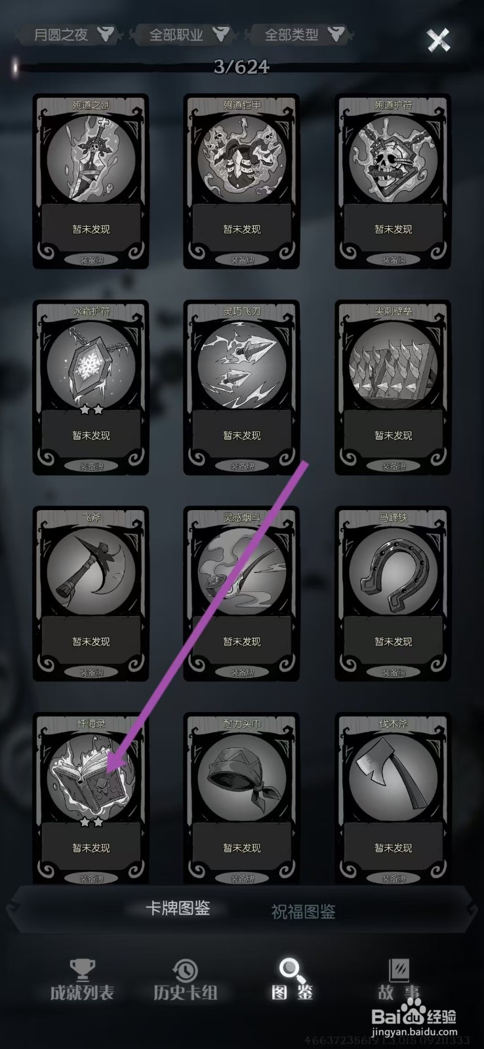Select the 耐力头巾 bandana card
This screenshot has height=1049, width=484.
coord(242,800)
